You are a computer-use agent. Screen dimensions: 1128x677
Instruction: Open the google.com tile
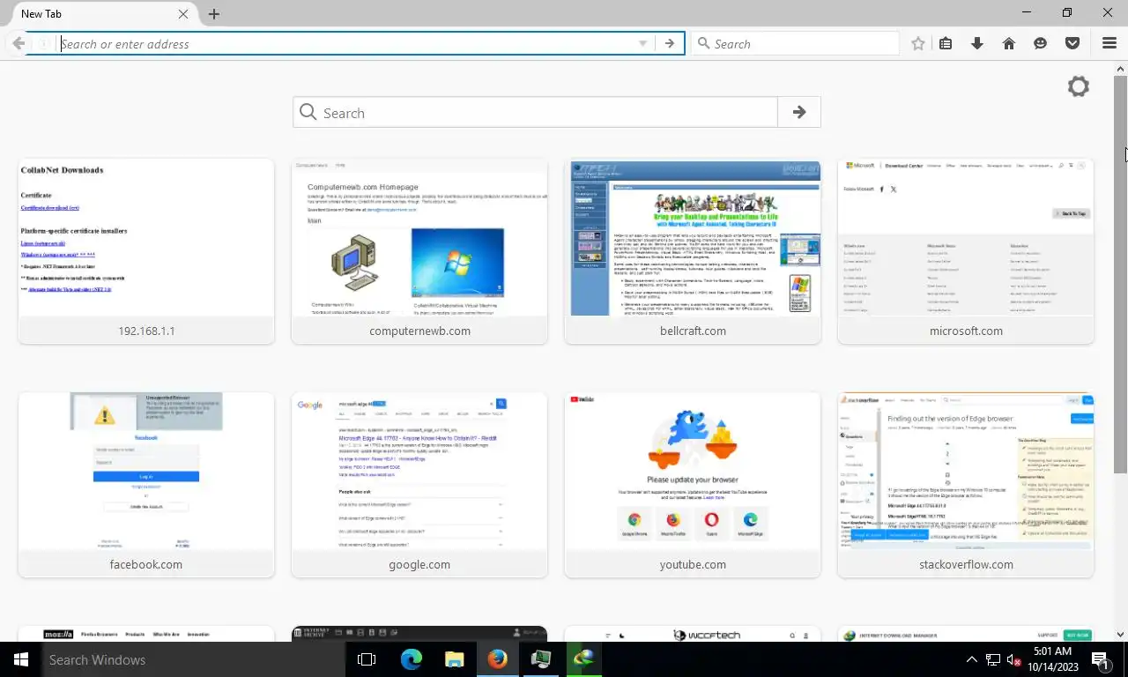tap(419, 485)
